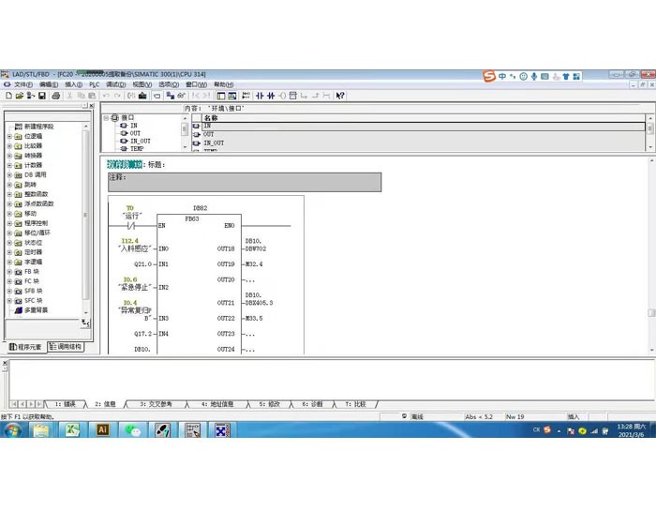
Task: Click the Print icon in the toolbar
Action: (56, 96)
